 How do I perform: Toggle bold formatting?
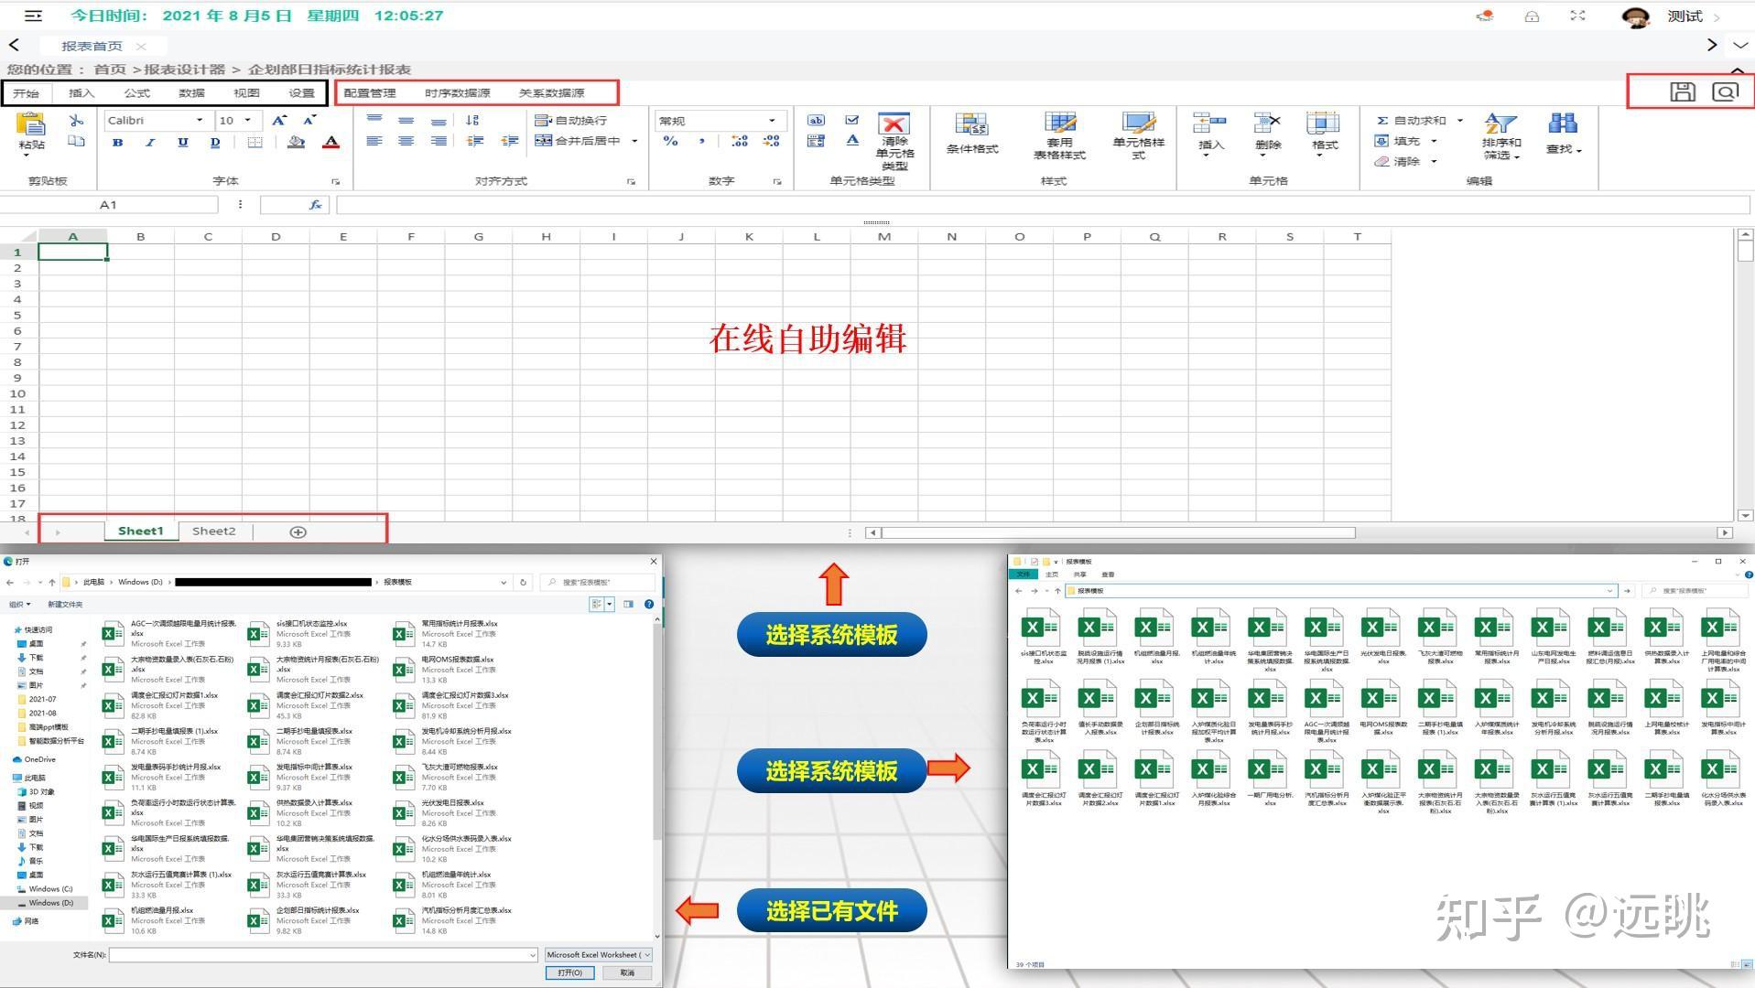click(117, 143)
